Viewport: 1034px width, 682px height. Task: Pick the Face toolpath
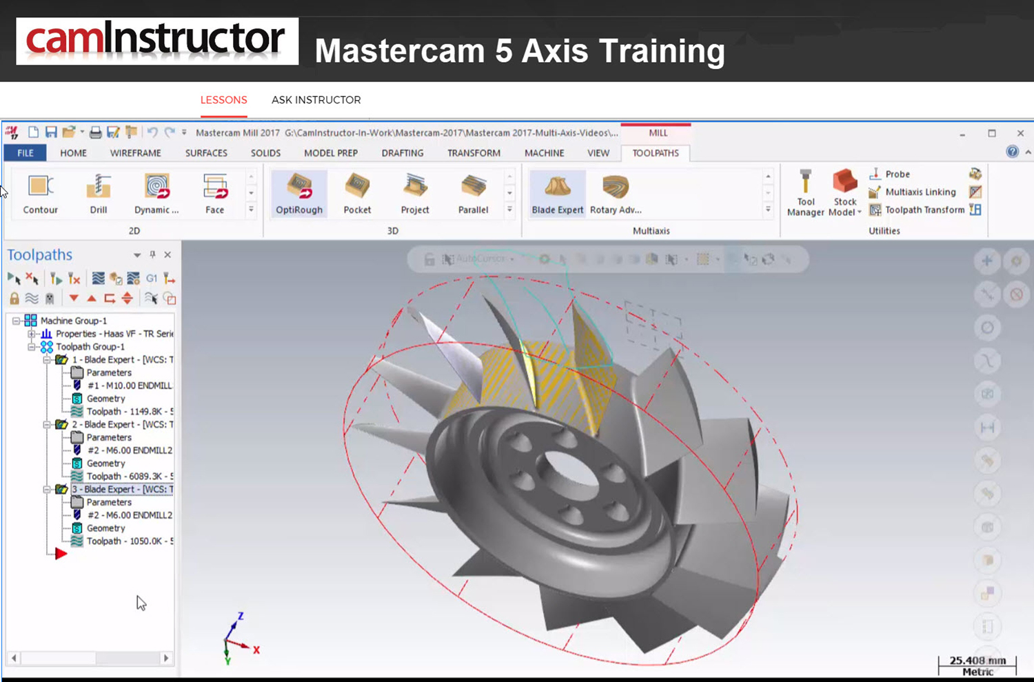click(x=214, y=194)
